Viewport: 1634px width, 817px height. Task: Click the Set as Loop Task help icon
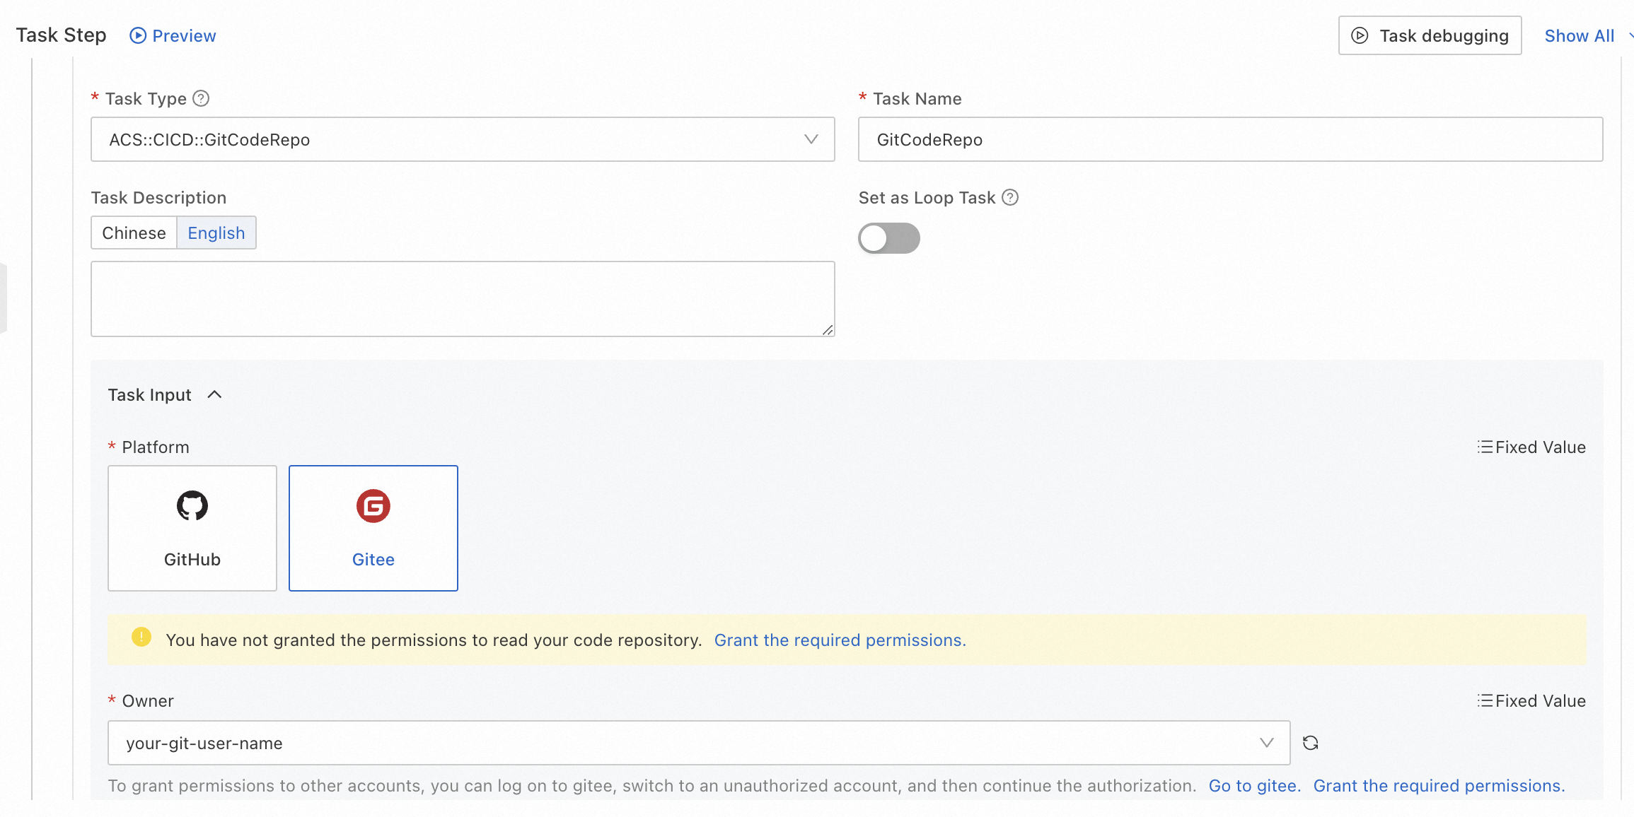point(1011,198)
